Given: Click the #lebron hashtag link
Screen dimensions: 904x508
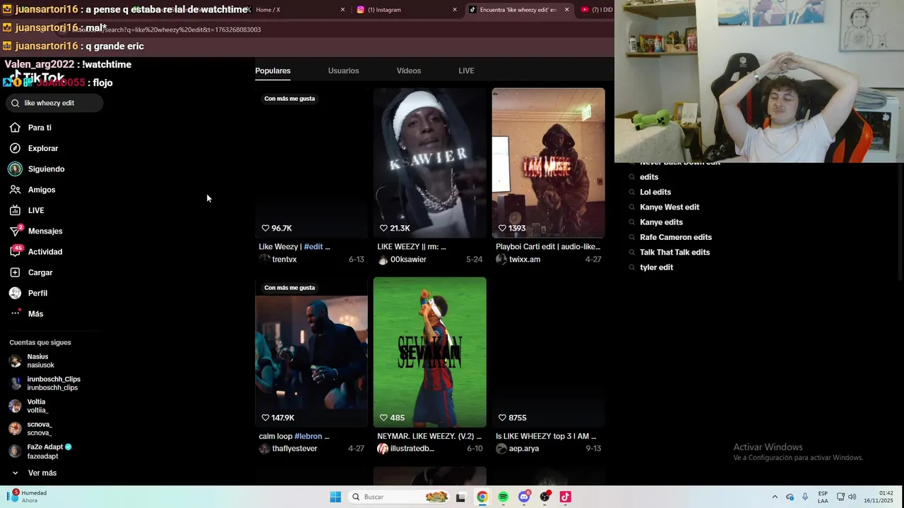Looking at the screenshot, I should (308, 436).
